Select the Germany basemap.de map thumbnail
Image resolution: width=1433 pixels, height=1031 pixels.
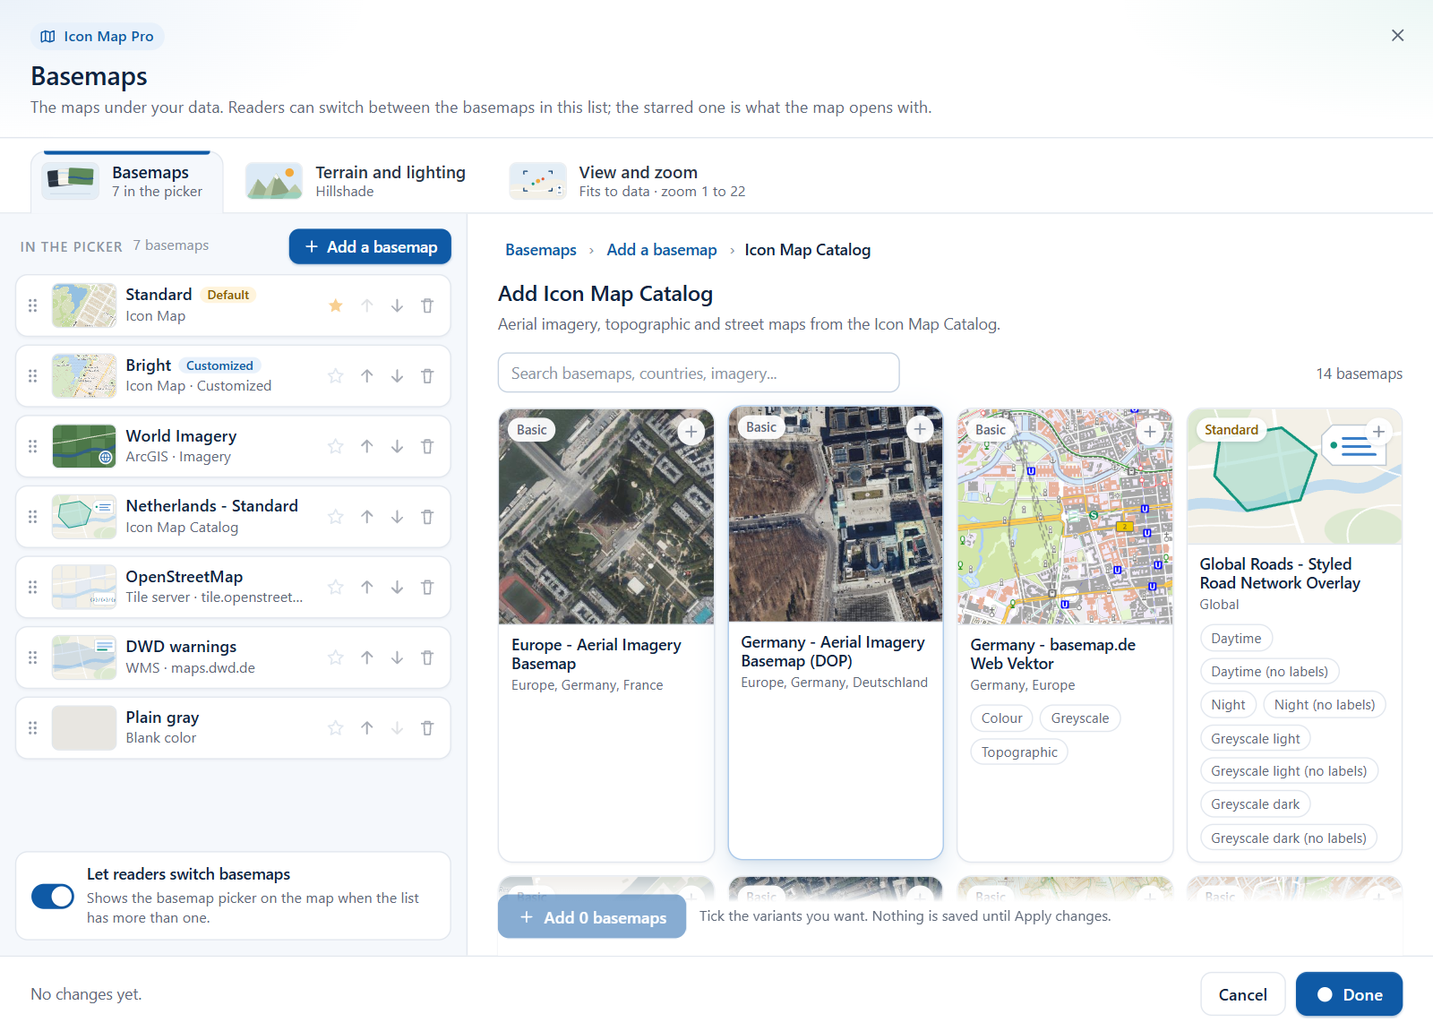click(x=1065, y=517)
